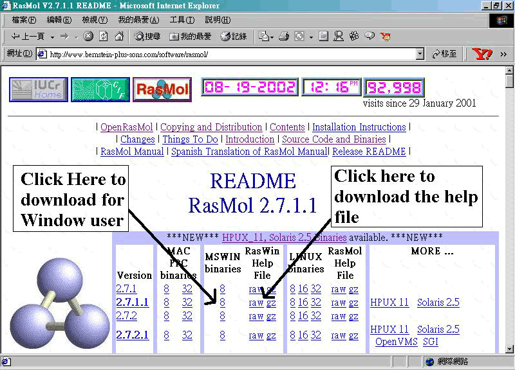
Task: Click the 移至 Go button
Action: coord(444,54)
